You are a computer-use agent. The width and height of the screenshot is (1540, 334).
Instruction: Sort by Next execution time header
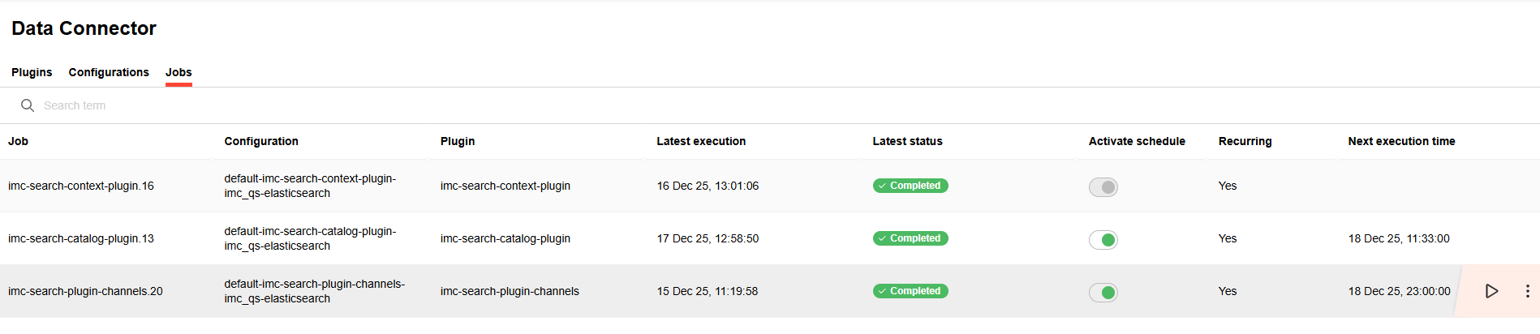(1401, 141)
